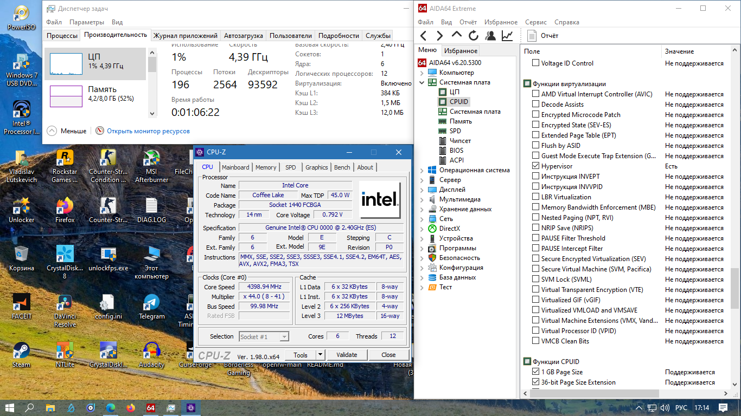Switch to CPU-Z via its taskbar icon
Viewport: 741px width, 416px height.
point(191,407)
